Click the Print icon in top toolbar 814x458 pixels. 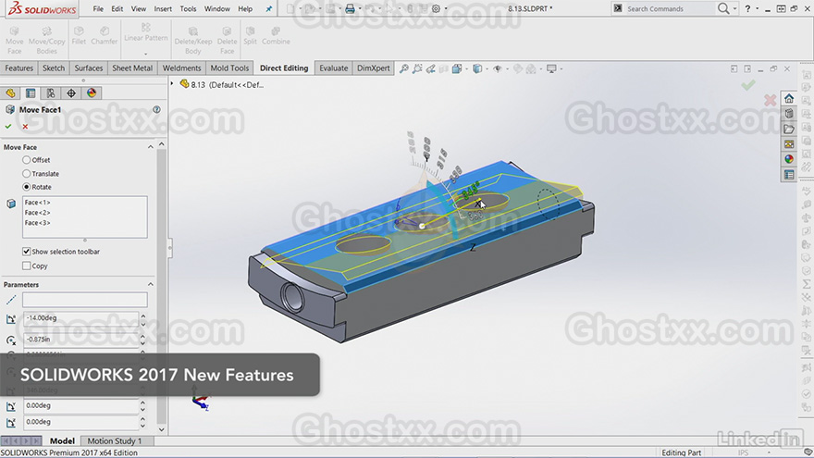(350, 9)
